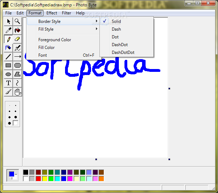Viewport: 218px width, 193px height.
Task: Select the straight line tool
Action: point(8,57)
